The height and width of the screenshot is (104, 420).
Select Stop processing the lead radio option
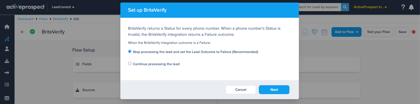click(130, 51)
